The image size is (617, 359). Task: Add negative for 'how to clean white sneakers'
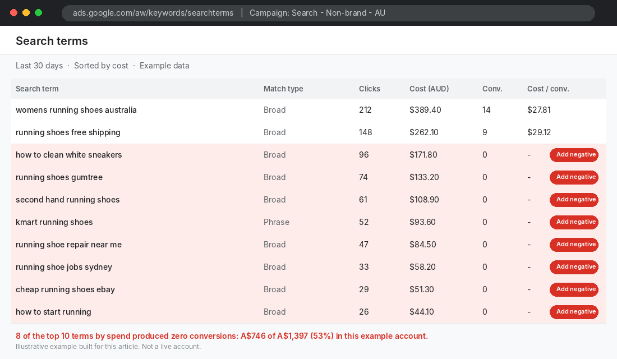point(574,155)
